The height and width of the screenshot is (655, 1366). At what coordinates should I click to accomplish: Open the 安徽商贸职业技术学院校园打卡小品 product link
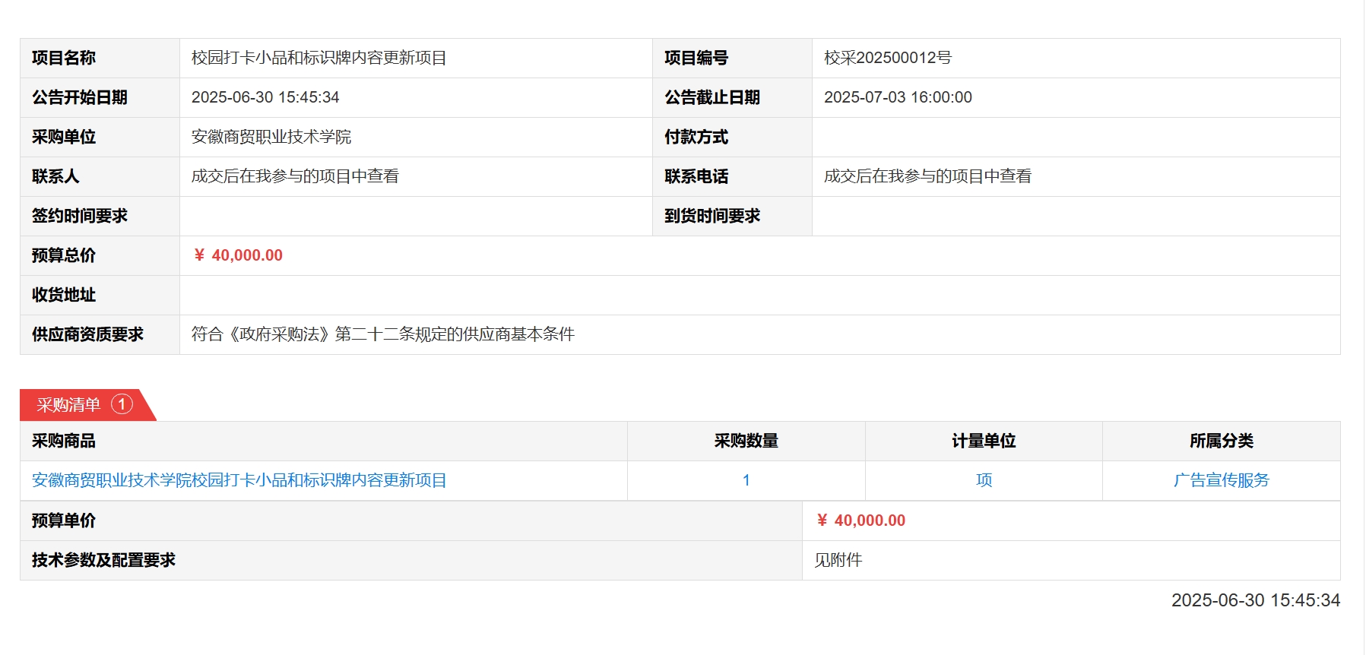pos(239,480)
